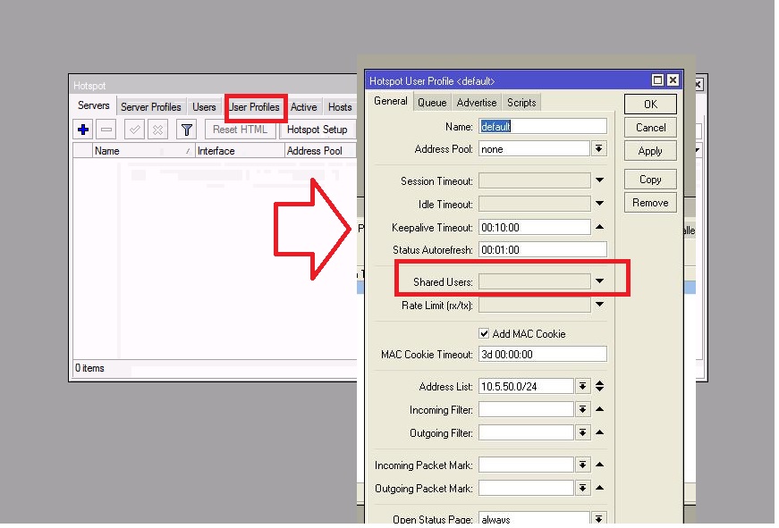The height and width of the screenshot is (528, 779).
Task: Collapse the Keepalive Timeout field arrow
Action: [x=600, y=227]
